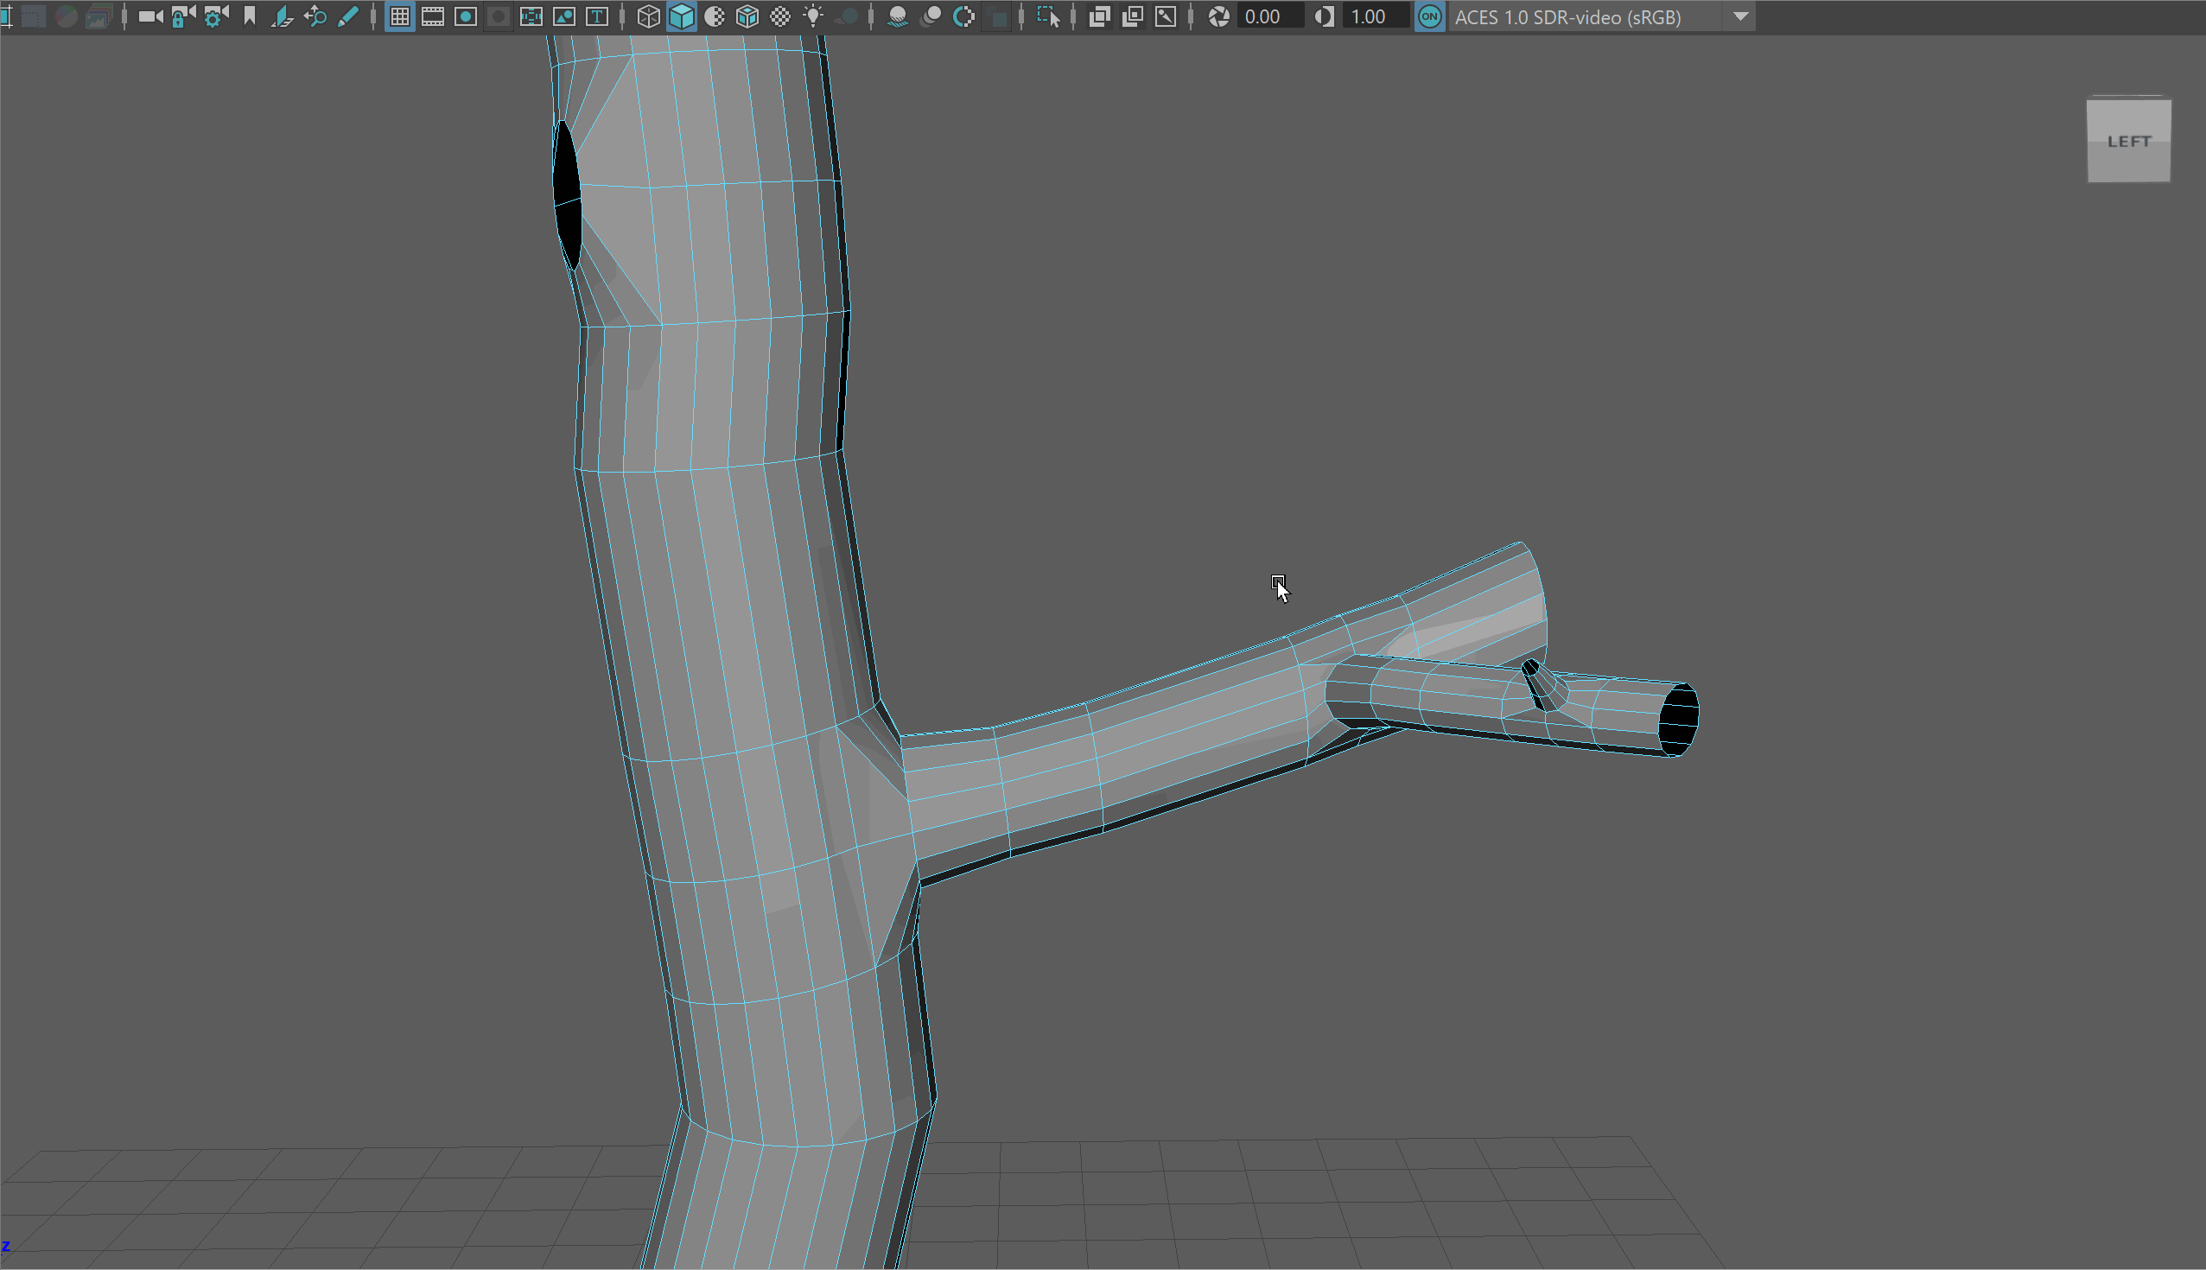Select the 2D Pan/Zoom icon
The height and width of the screenshot is (1270, 2206).
click(315, 16)
